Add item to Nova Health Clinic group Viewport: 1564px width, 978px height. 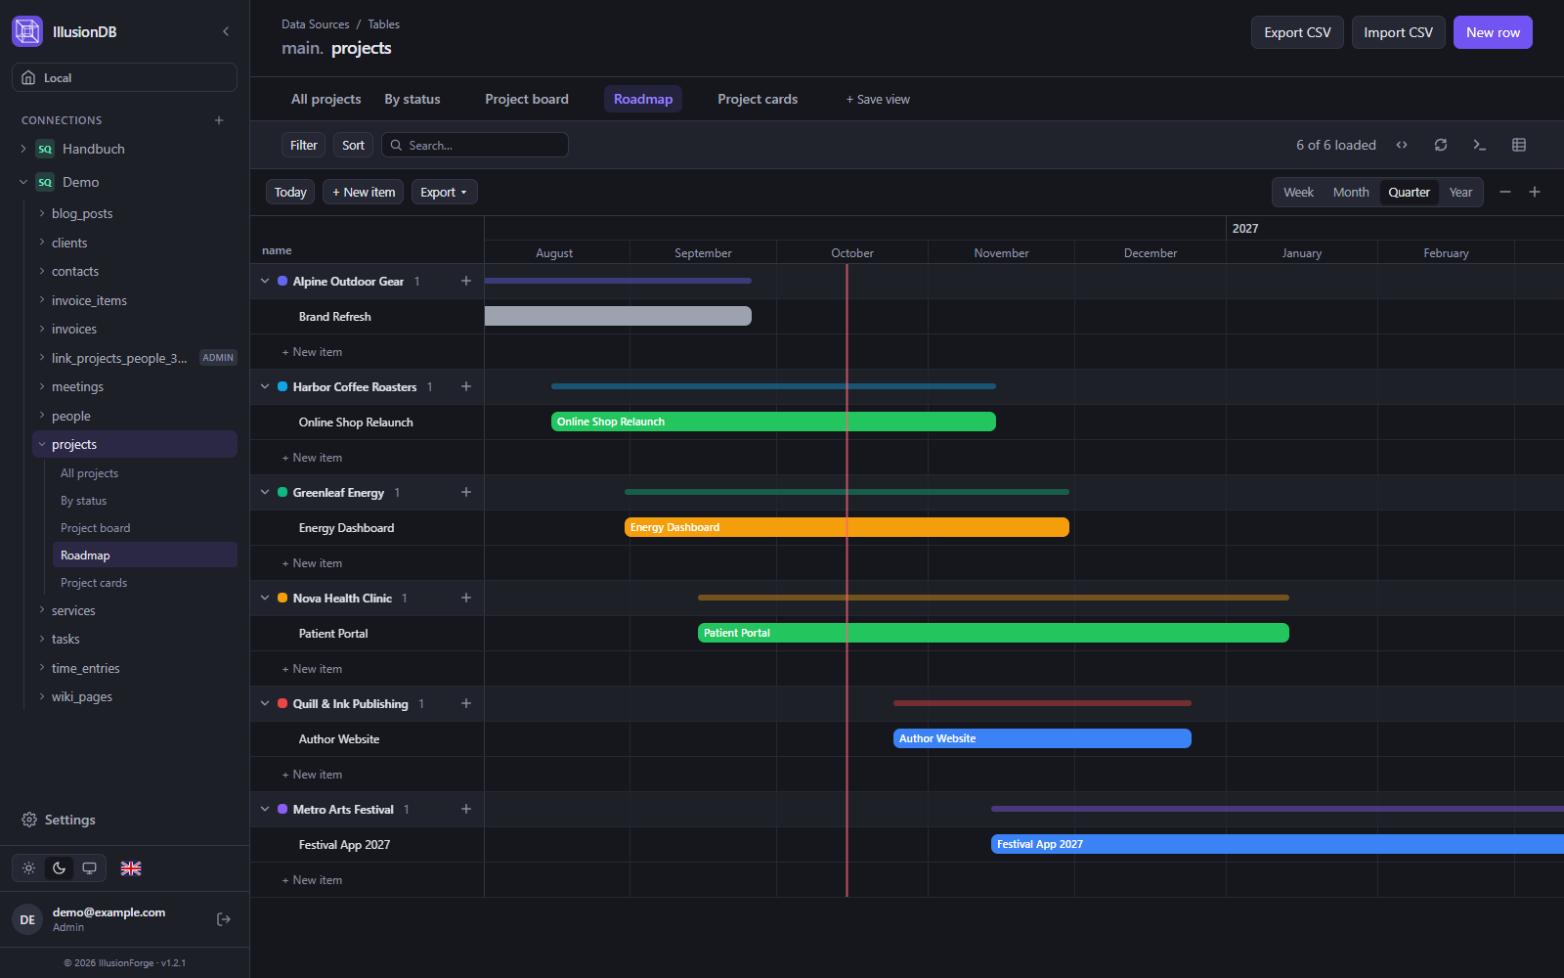(x=466, y=598)
